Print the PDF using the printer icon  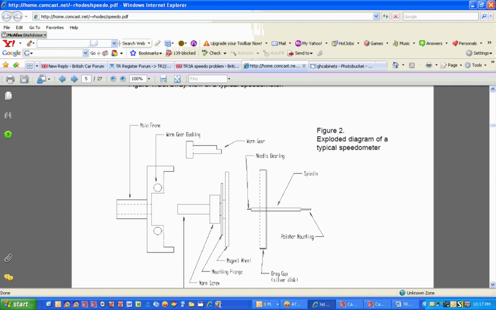pyautogui.click(x=9, y=79)
